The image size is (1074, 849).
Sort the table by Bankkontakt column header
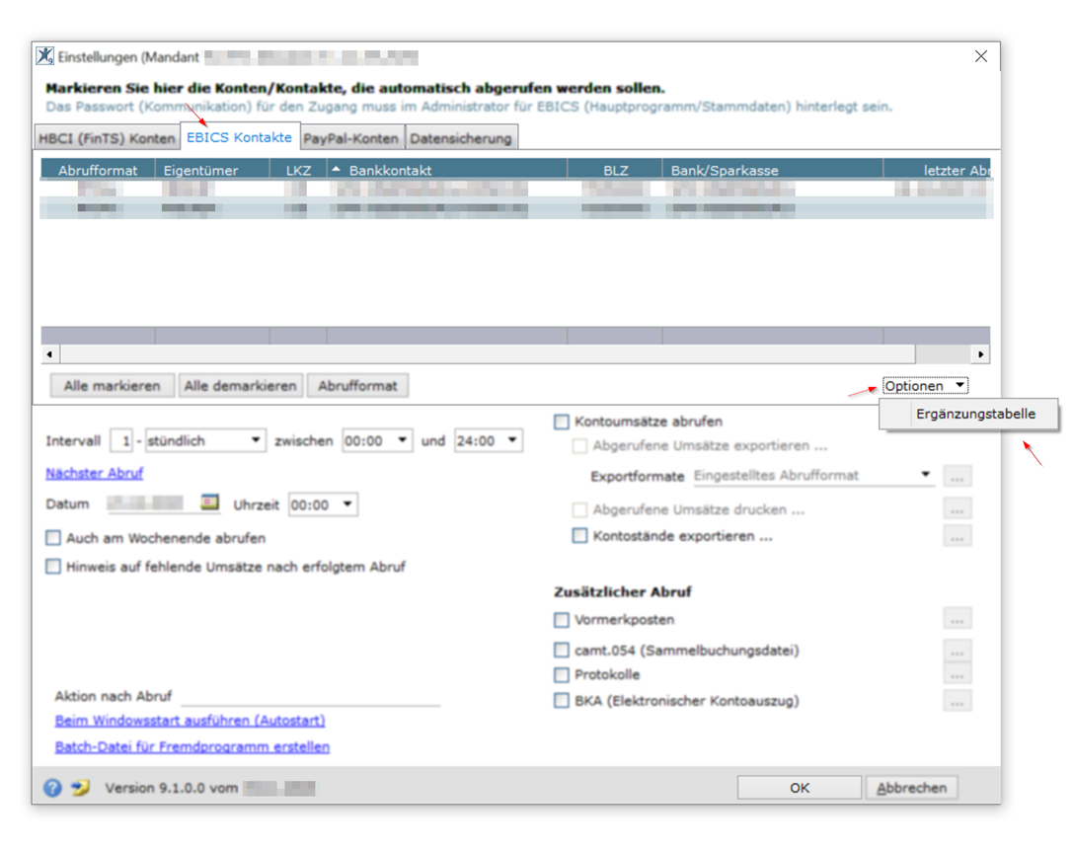(446, 170)
